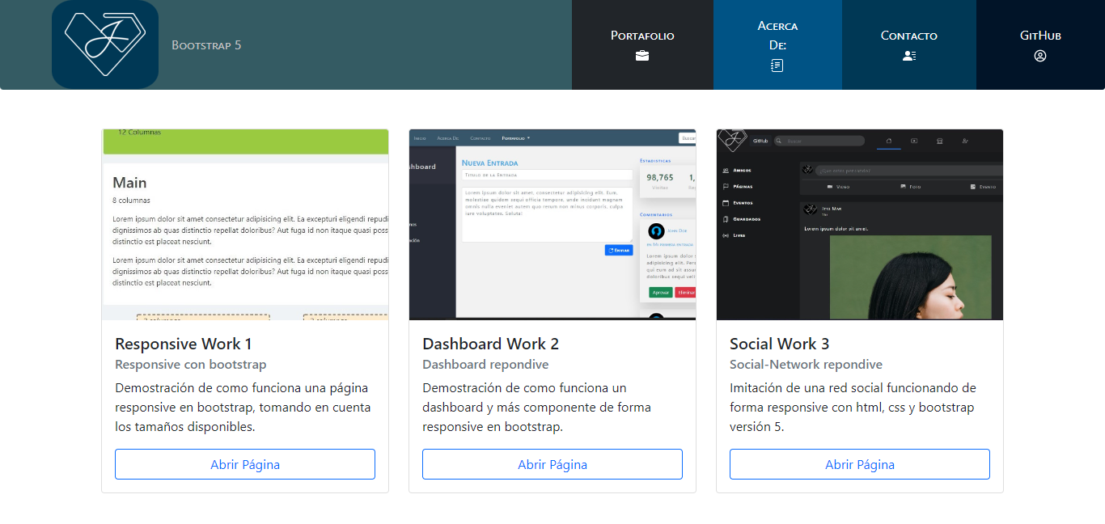1105x524 pixels.
Task: Open Abrir Página for Social Work 3
Action: pos(860,464)
